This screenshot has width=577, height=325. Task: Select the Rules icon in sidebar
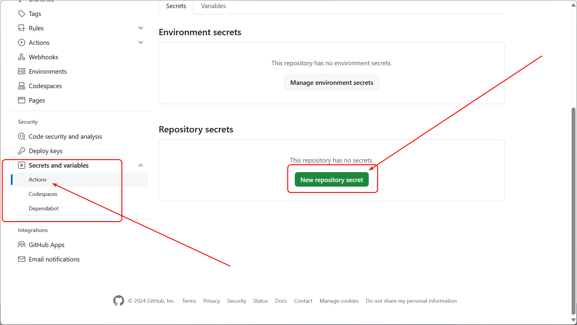(22, 28)
